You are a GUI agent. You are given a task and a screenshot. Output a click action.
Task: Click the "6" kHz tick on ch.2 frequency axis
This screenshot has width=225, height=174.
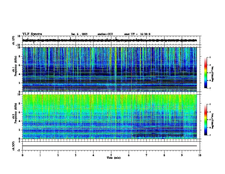(x=20, y=112)
